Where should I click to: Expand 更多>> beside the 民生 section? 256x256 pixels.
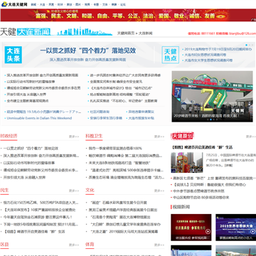coord(74,191)
